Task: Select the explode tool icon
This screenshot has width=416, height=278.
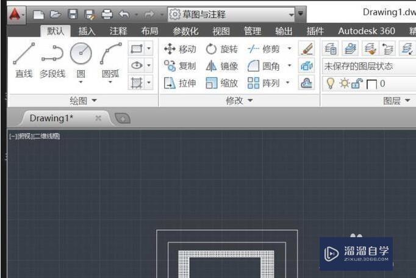Action: [306, 66]
